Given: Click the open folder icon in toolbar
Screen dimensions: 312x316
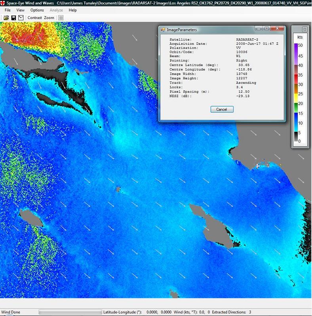Looking at the screenshot, I should point(6,18).
